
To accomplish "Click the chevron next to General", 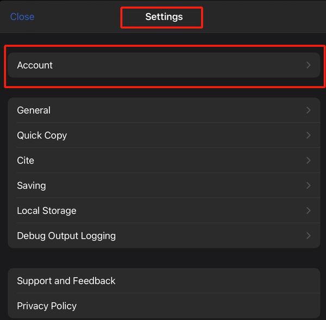I will tap(309, 110).
